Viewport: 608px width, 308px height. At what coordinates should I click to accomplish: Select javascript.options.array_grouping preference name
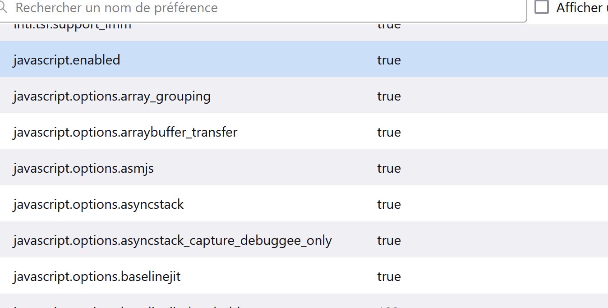[112, 97]
